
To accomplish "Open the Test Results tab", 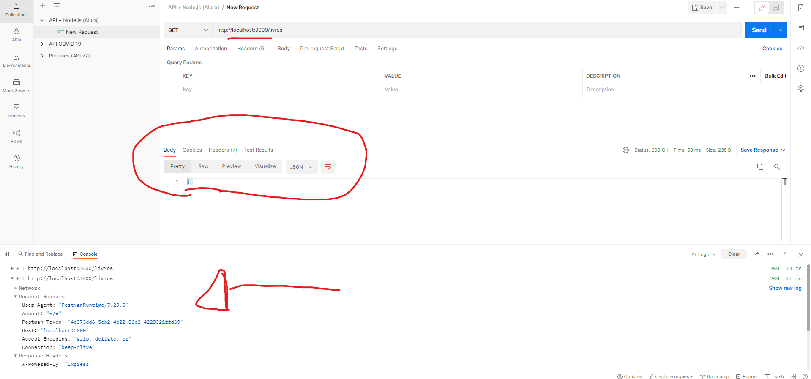I will [x=258, y=150].
